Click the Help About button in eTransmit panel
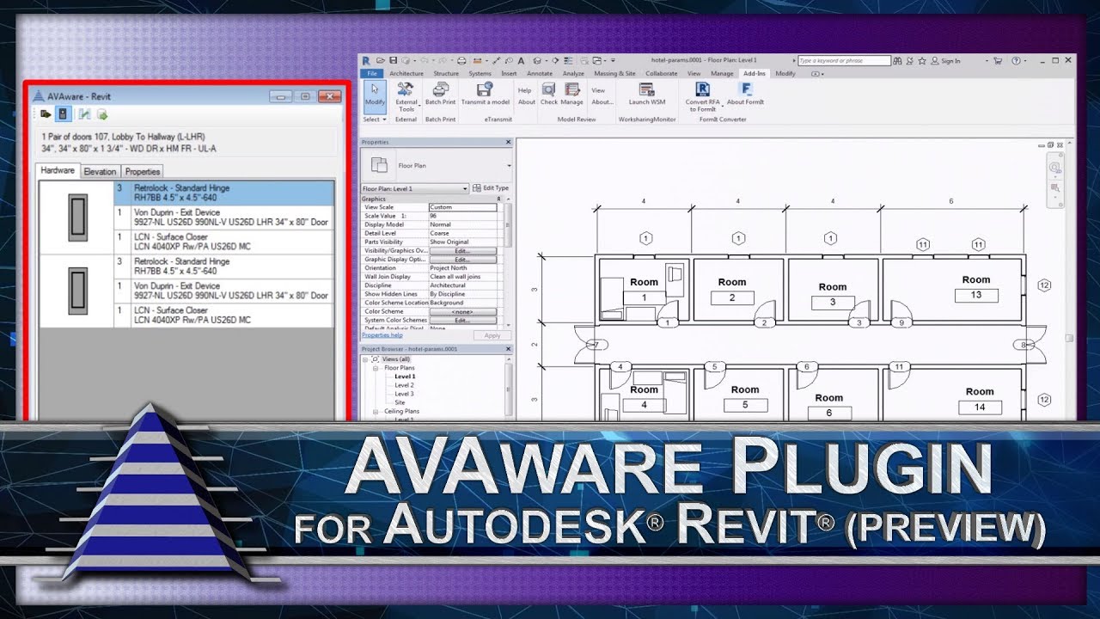Viewport: 1100px width, 619px height. [527, 101]
